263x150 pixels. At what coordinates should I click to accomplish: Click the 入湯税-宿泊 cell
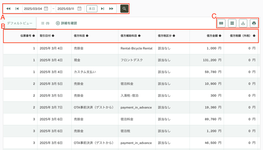pos(137,96)
